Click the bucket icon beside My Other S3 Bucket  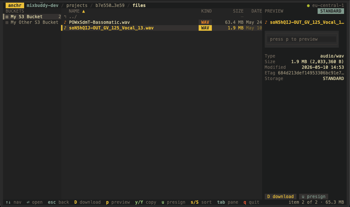click(7, 22)
